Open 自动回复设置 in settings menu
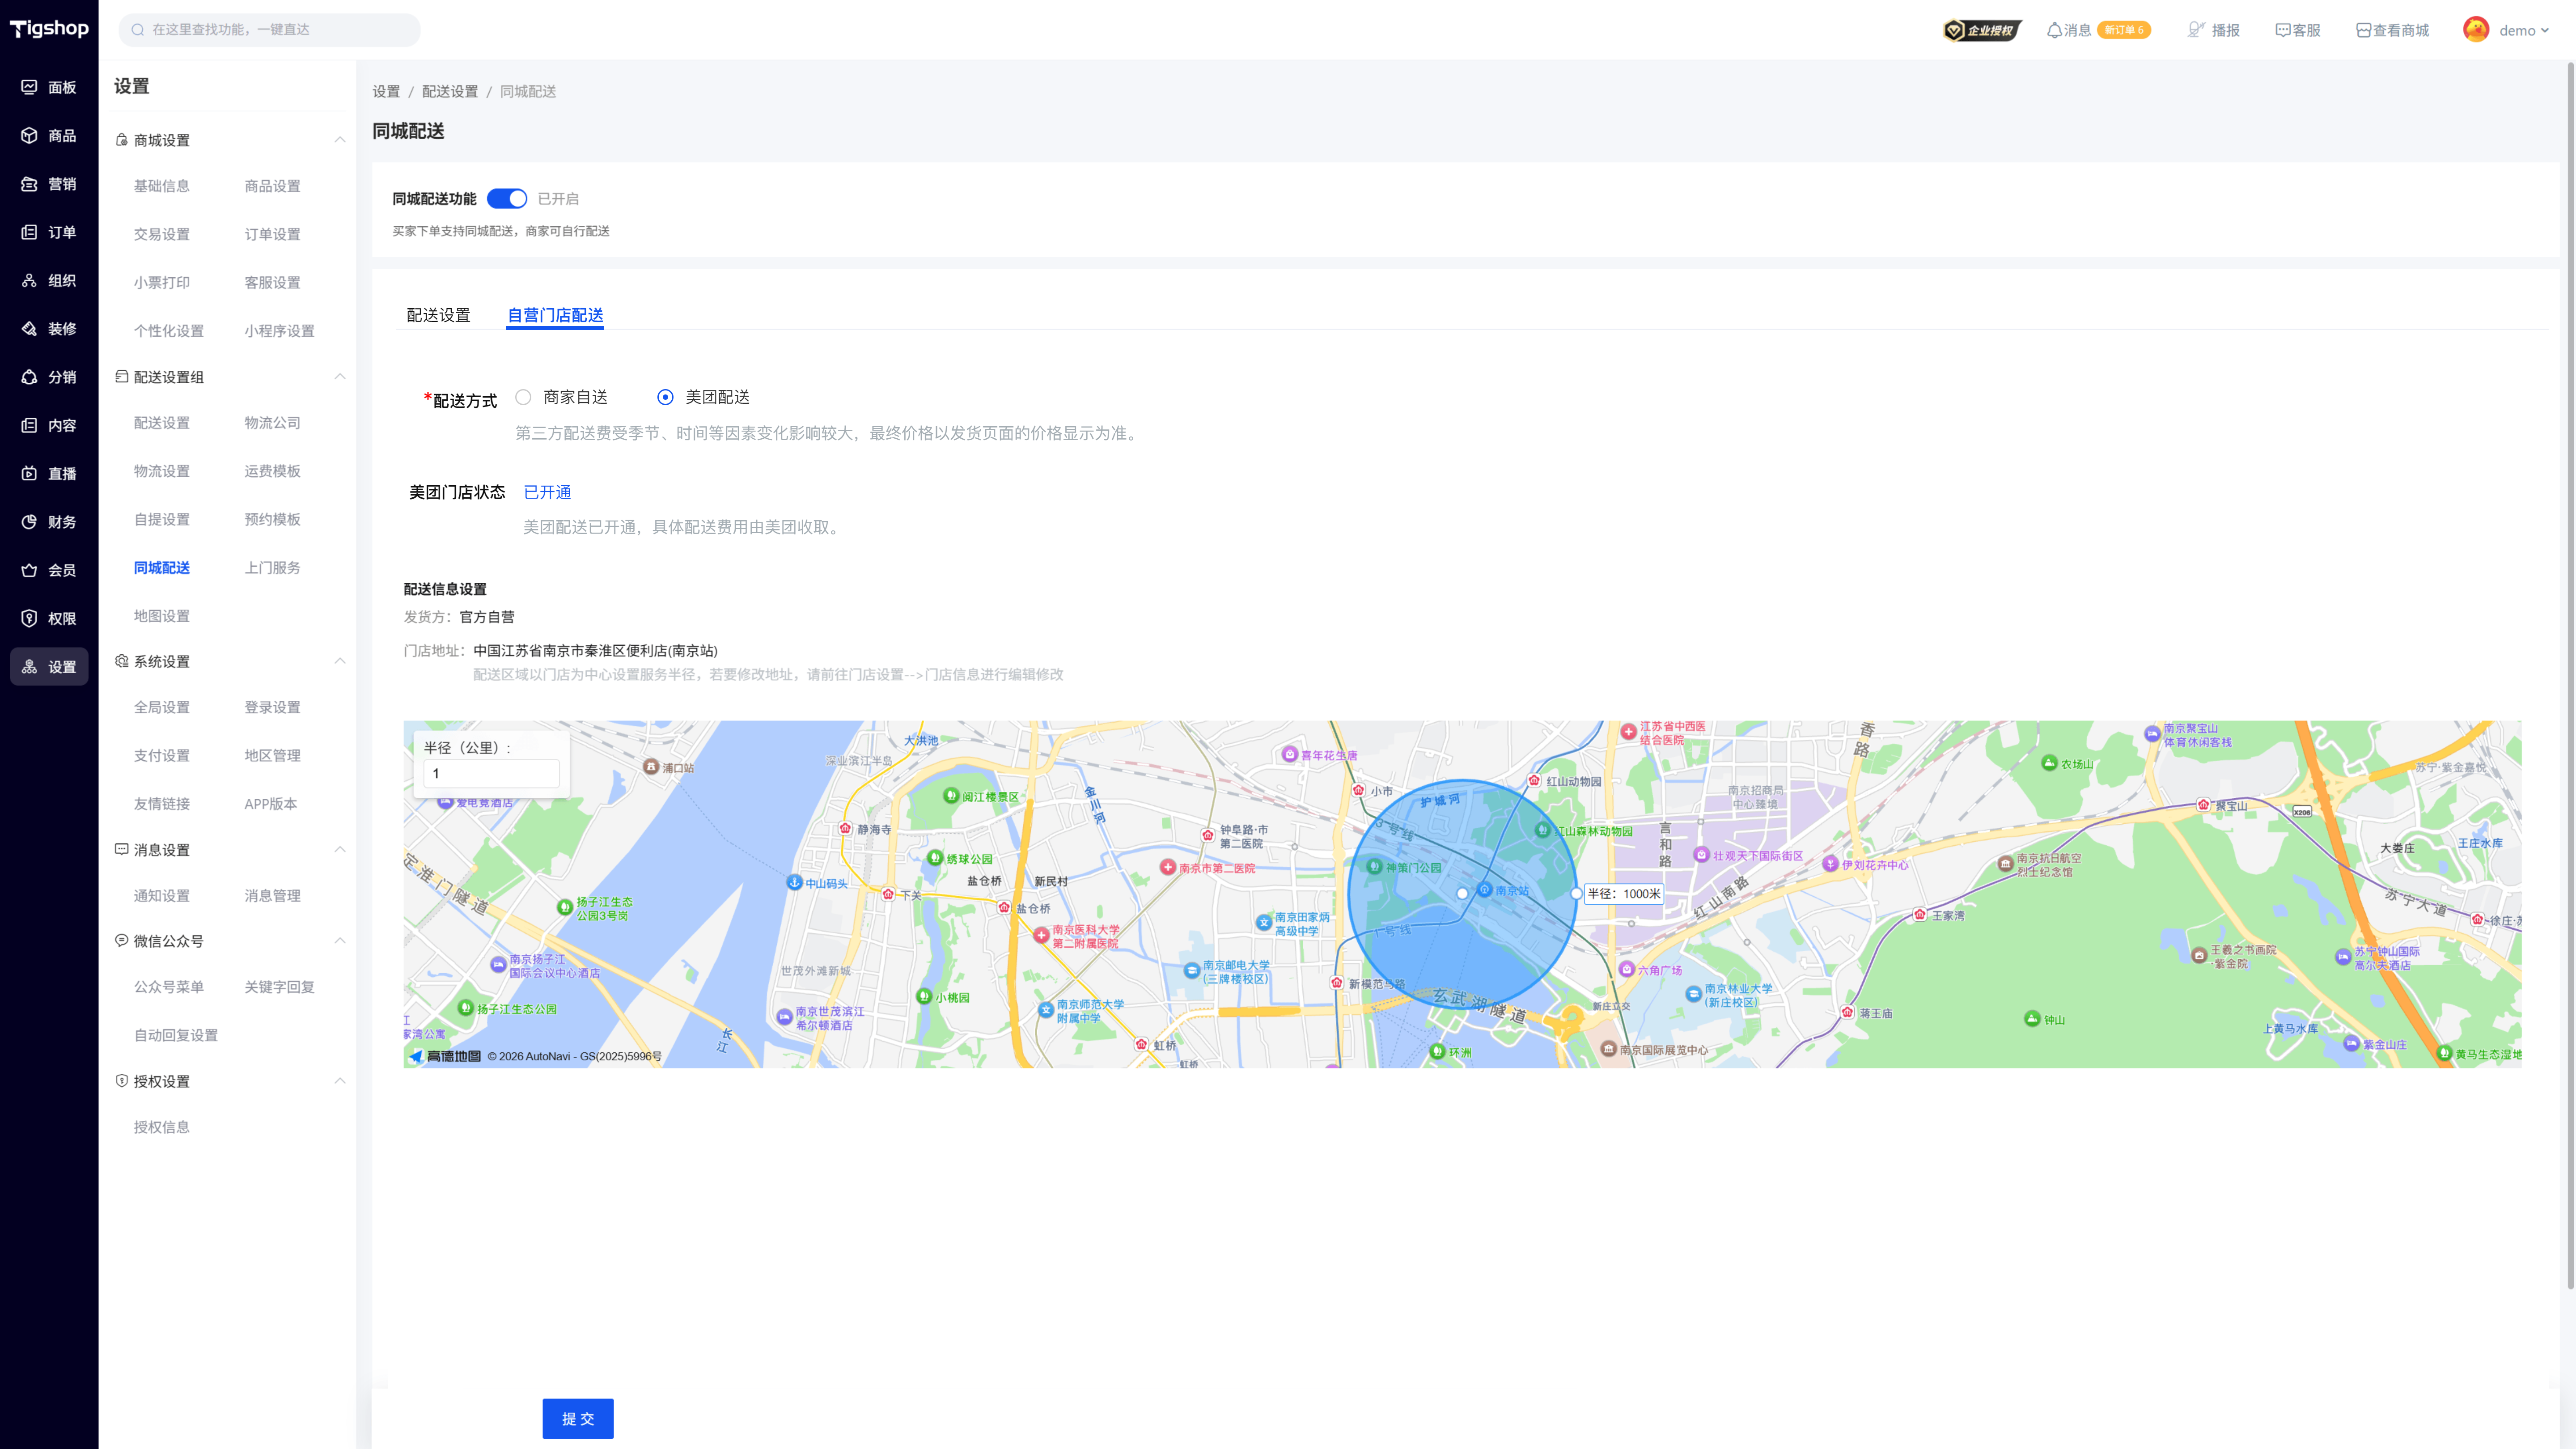Image resolution: width=2576 pixels, height=1449 pixels. point(176,1035)
